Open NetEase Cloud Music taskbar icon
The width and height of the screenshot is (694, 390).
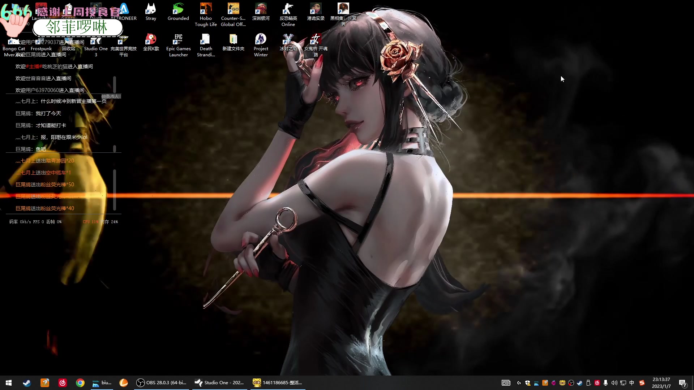pyautogui.click(x=63, y=383)
